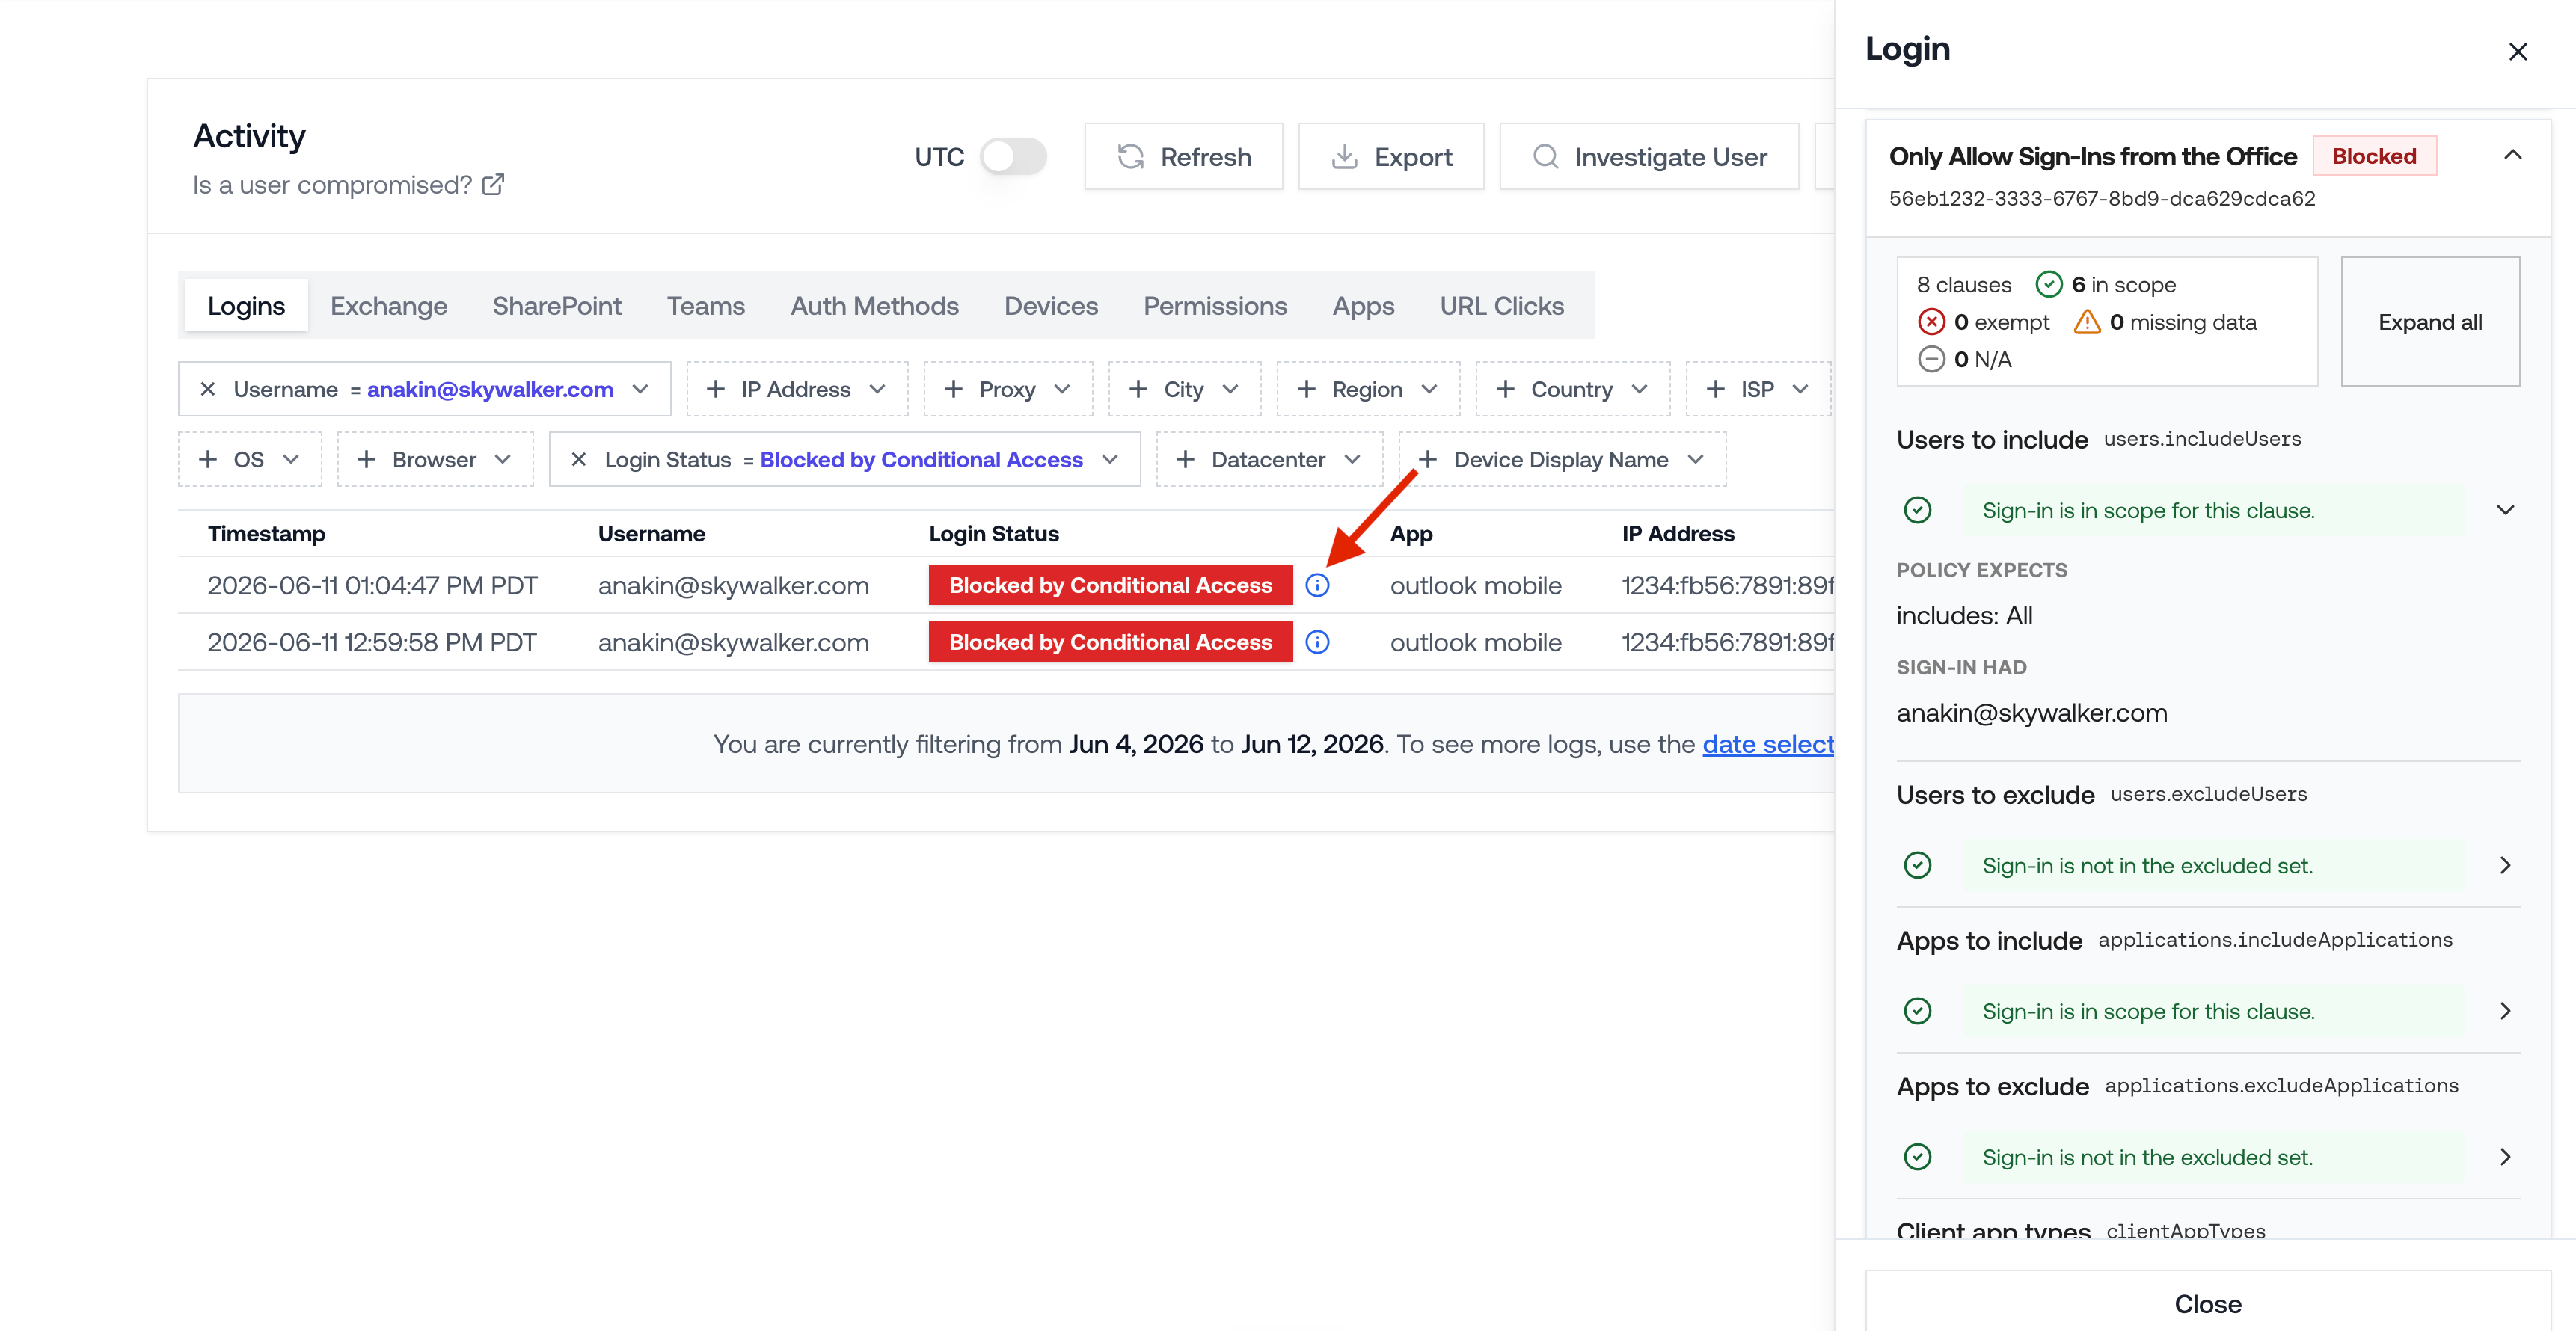This screenshot has width=2576, height=1331.
Task: Click the plus icon on Browser filter
Action: click(366, 459)
